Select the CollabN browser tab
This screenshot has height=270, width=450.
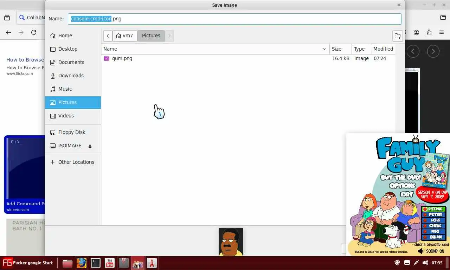pos(31,18)
